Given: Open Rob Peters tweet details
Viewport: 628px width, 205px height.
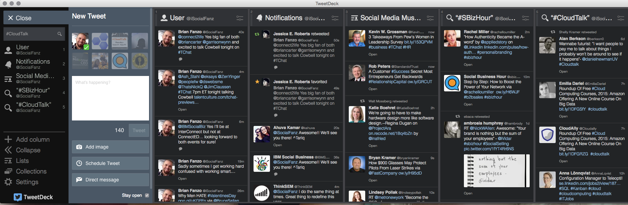Looking at the screenshot, I should coord(373,89).
